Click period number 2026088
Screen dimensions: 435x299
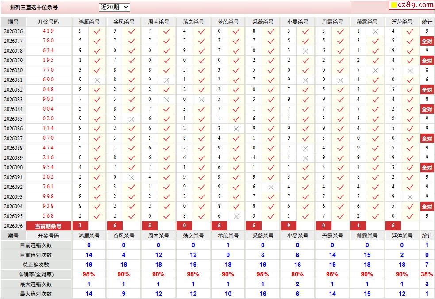click(x=13, y=148)
